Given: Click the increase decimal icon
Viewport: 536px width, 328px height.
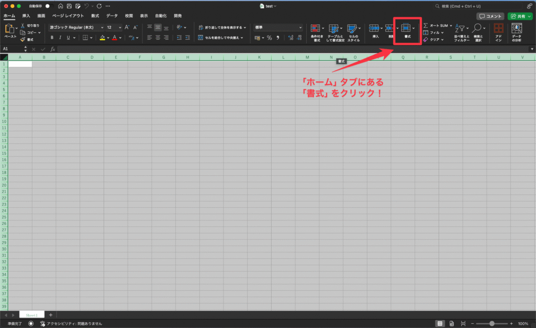Looking at the screenshot, I should [291, 38].
